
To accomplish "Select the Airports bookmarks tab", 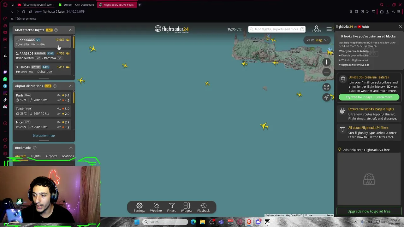I will coord(51,156).
